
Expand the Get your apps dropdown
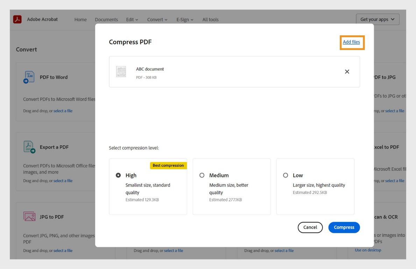point(378,19)
